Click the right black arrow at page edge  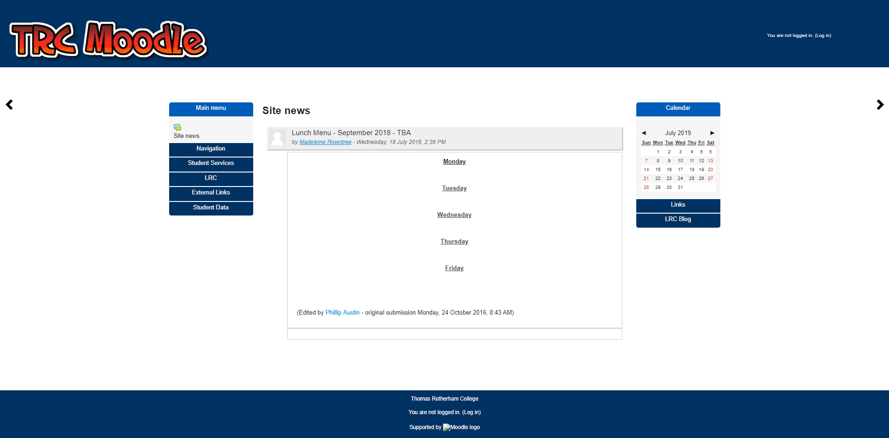[880, 105]
